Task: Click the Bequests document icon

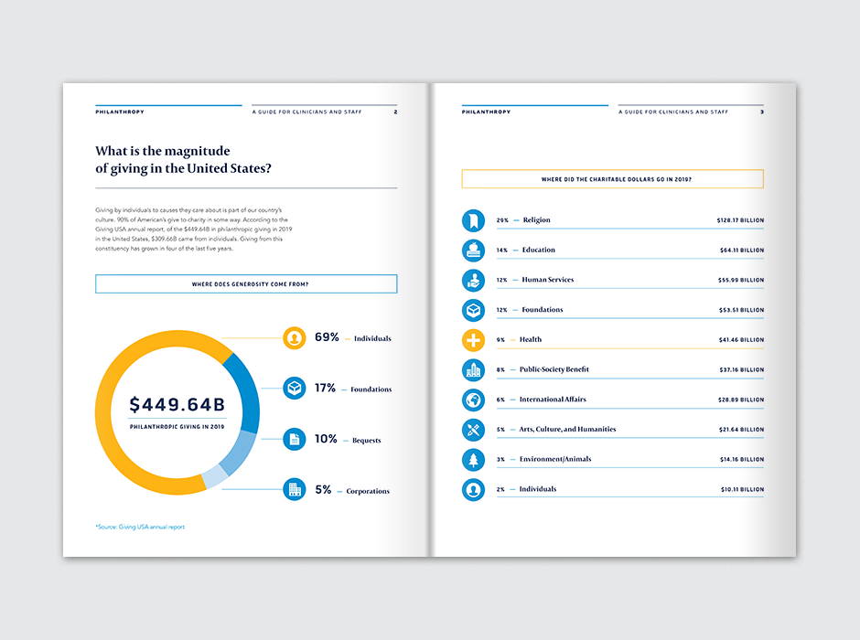Action: pyautogui.click(x=294, y=439)
